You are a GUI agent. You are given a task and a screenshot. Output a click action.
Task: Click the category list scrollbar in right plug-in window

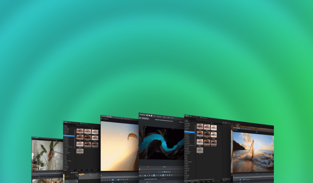click(x=195, y=135)
